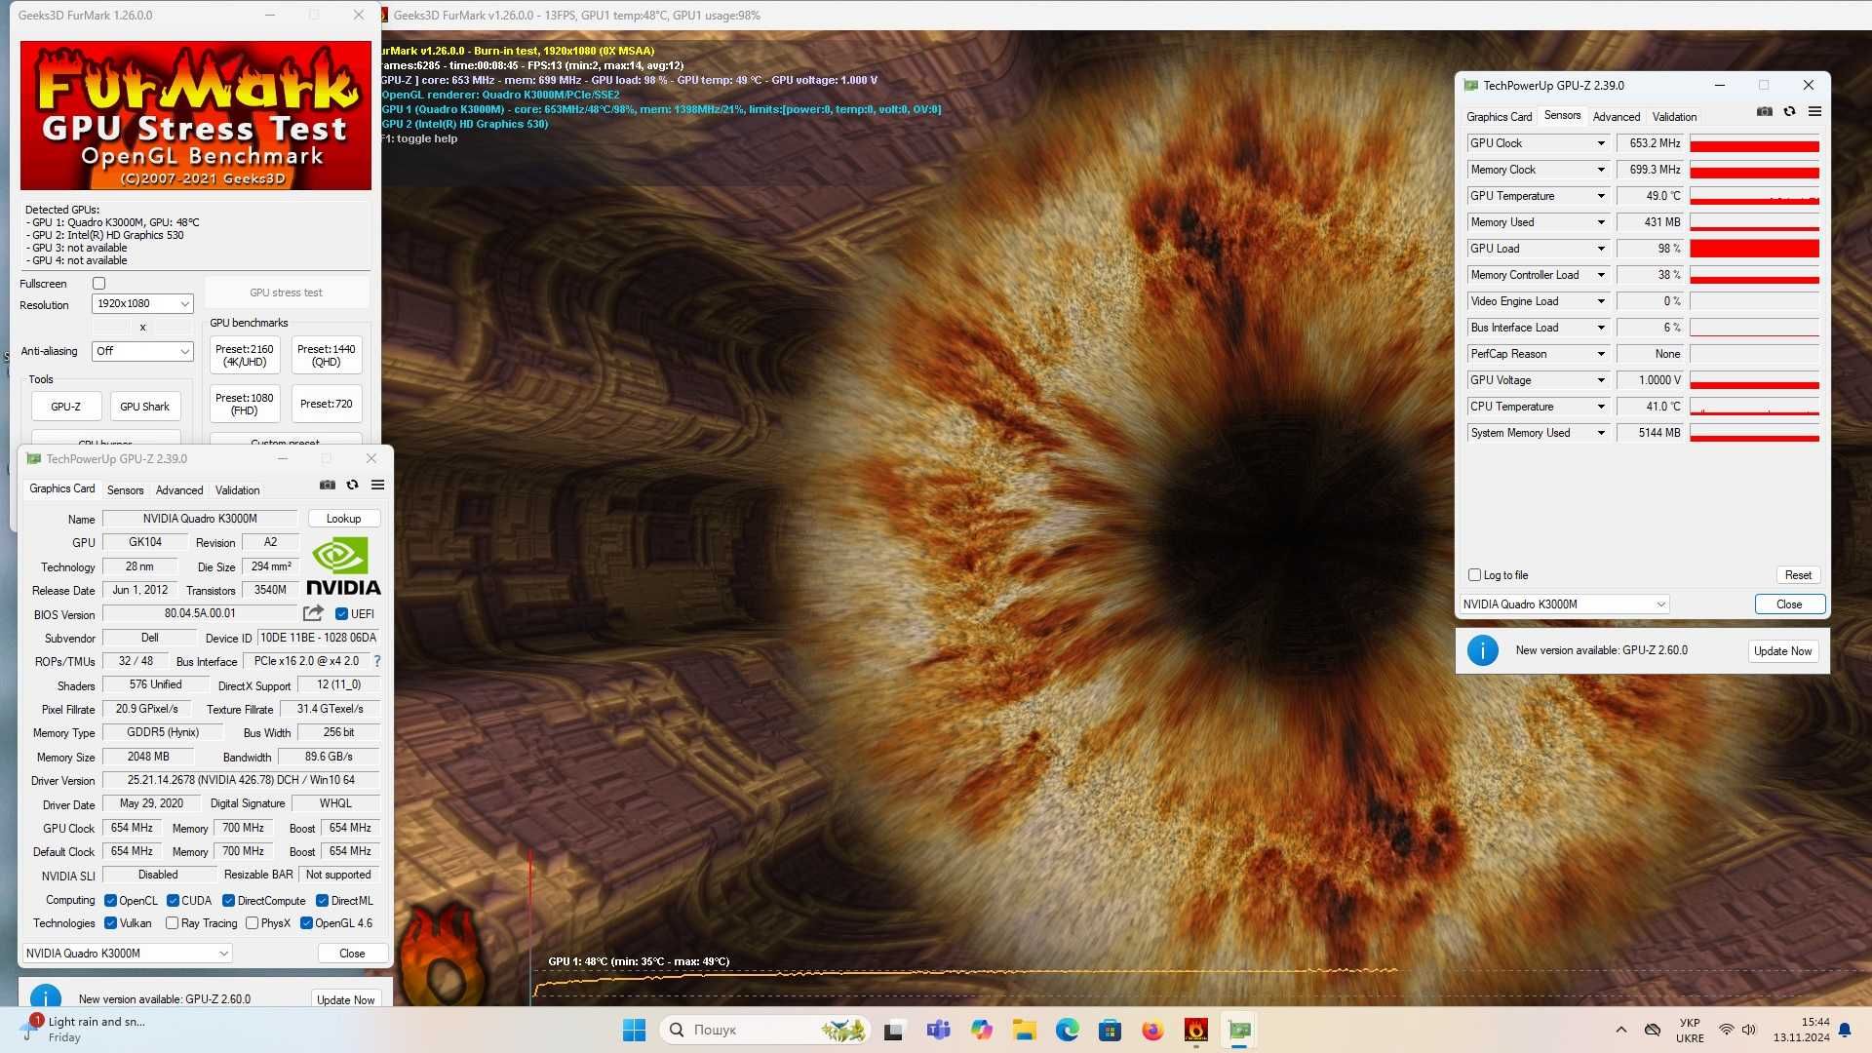Click the GPU Clock sensor graph bar
This screenshot has height=1053, width=1872.
(x=1754, y=143)
